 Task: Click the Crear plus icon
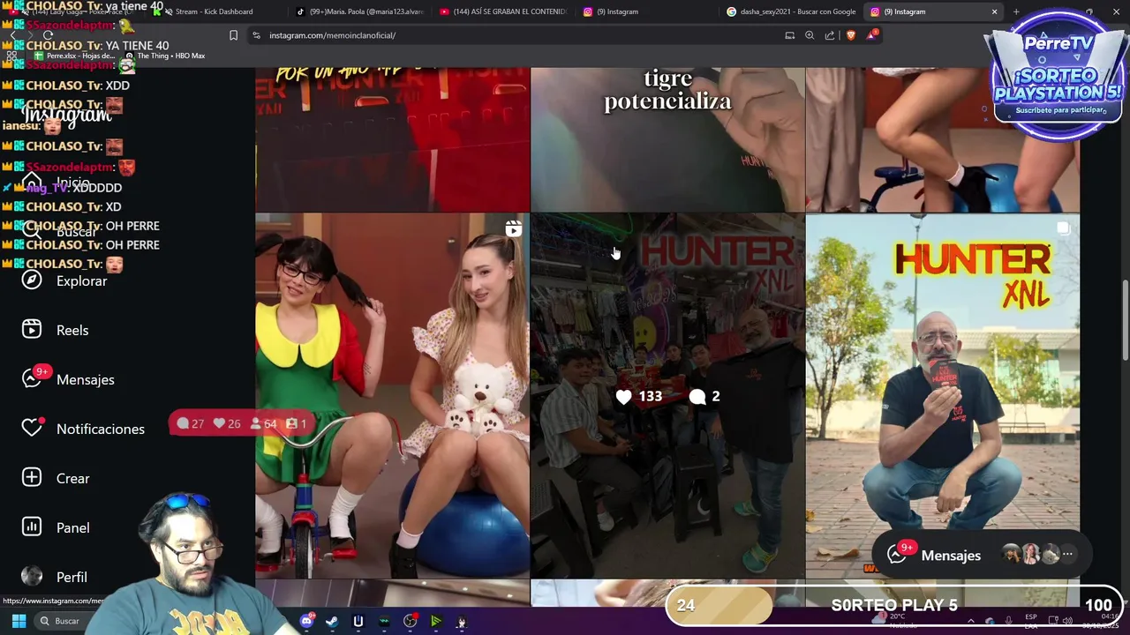click(x=32, y=477)
